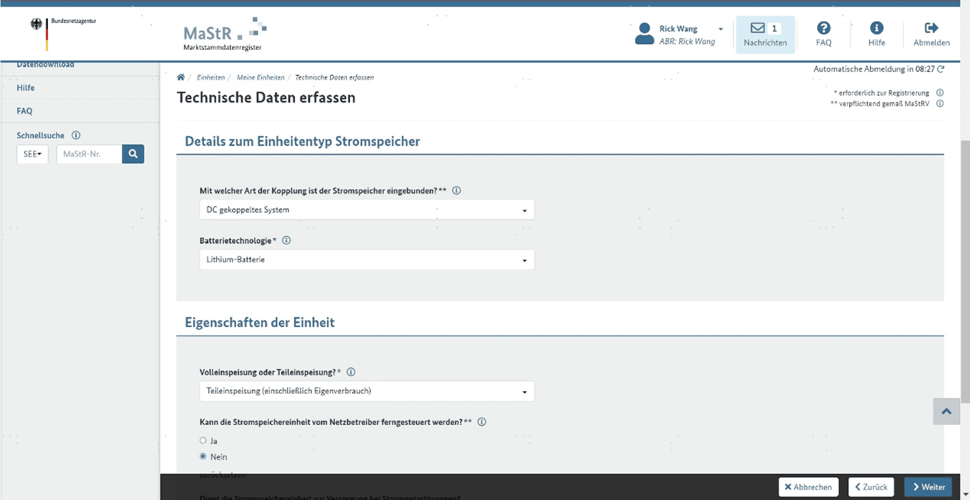Click the MaStR Marktstammdatenregister logo
This screenshot has width=970, height=500.
[225, 34]
